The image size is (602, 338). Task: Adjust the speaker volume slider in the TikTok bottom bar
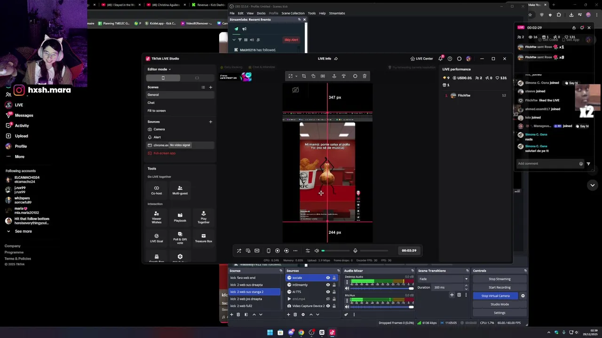334,251
